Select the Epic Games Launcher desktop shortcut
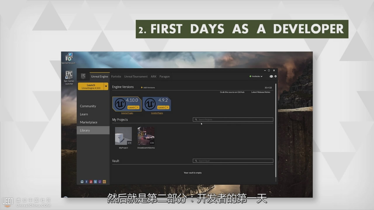 coord(69,78)
